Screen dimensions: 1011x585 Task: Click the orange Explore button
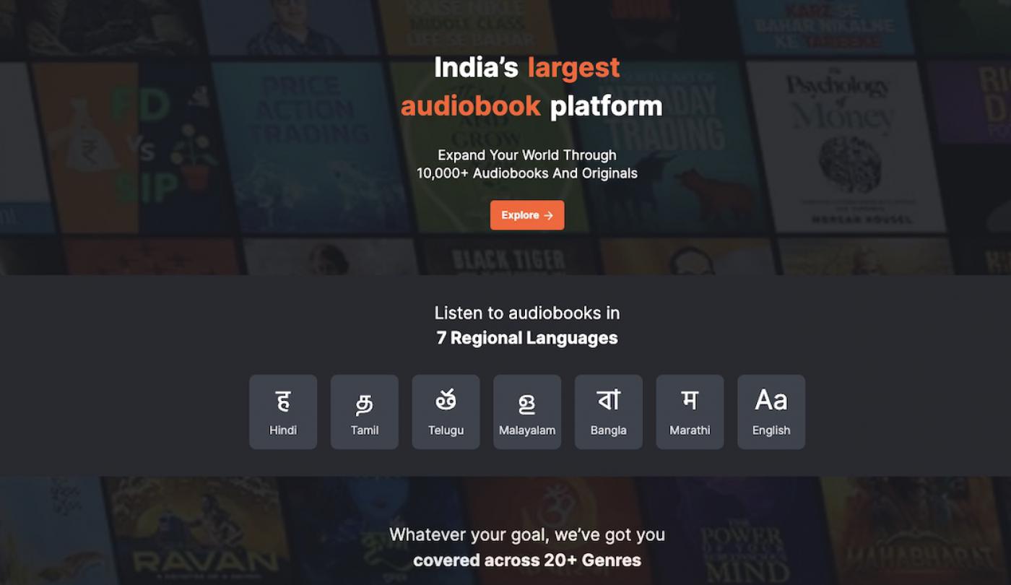click(527, 215)
